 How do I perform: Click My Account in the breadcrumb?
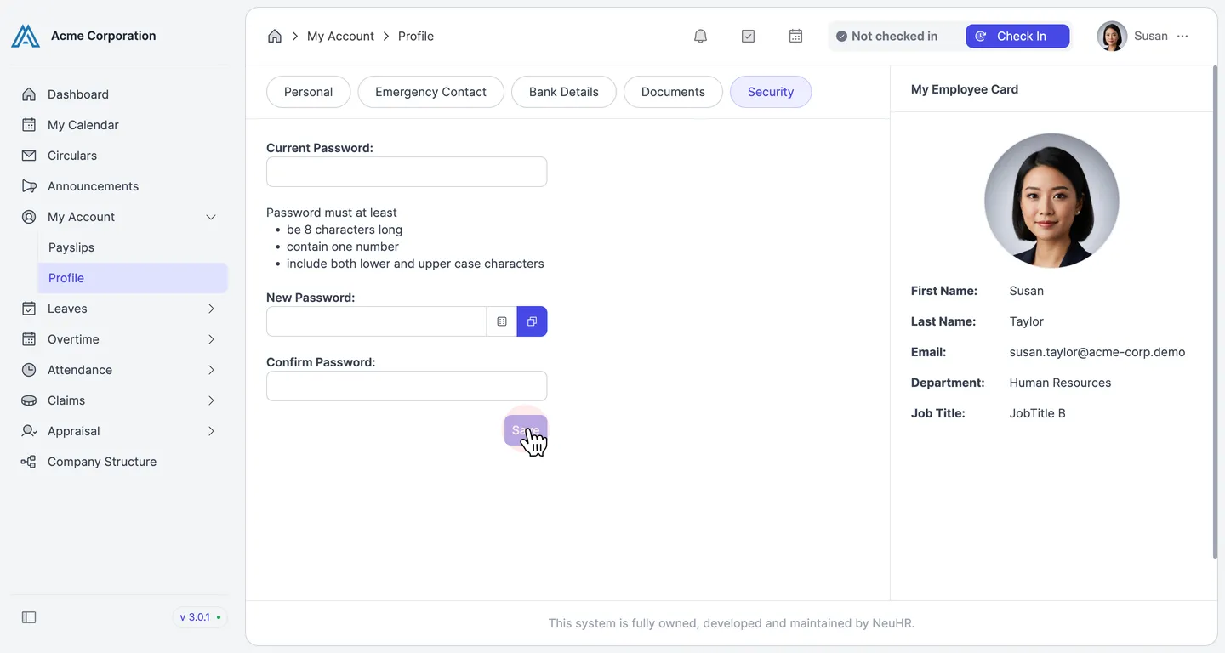pos(340,36)
